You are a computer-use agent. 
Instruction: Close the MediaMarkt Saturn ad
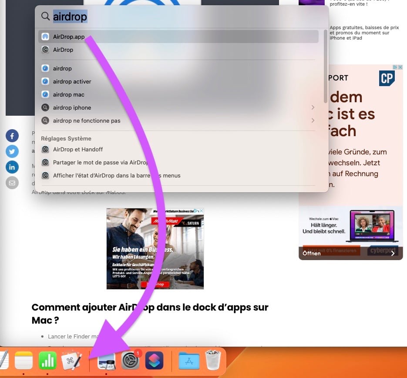[201, 211]
